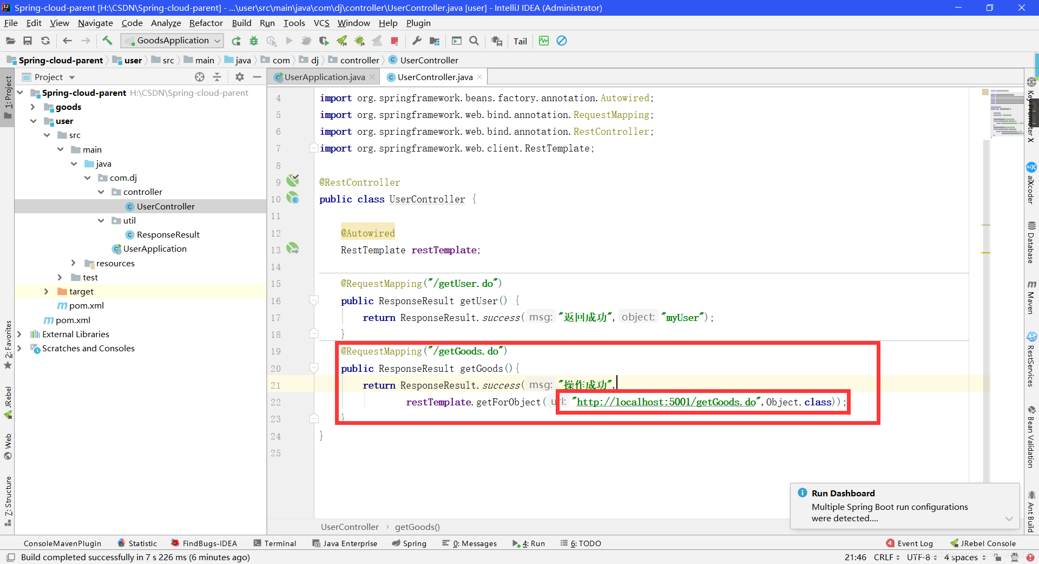The height and width of the screenshot is (564, 1039).
Task: Switch to the UserApplication.java tab
Action: (x=324, y=77)
